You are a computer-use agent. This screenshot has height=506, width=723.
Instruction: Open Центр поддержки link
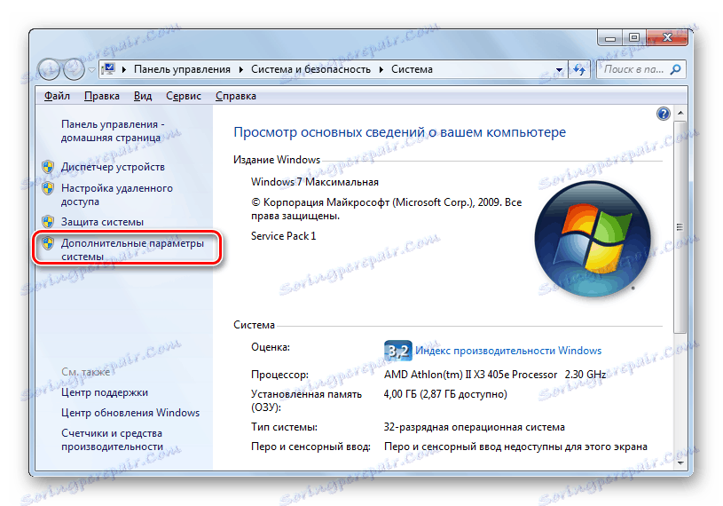[105, 392]
